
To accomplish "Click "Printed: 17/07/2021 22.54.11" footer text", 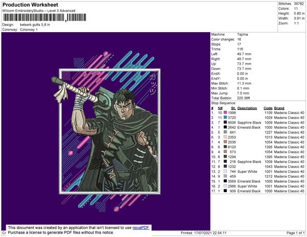I will [x=204, y=233].
